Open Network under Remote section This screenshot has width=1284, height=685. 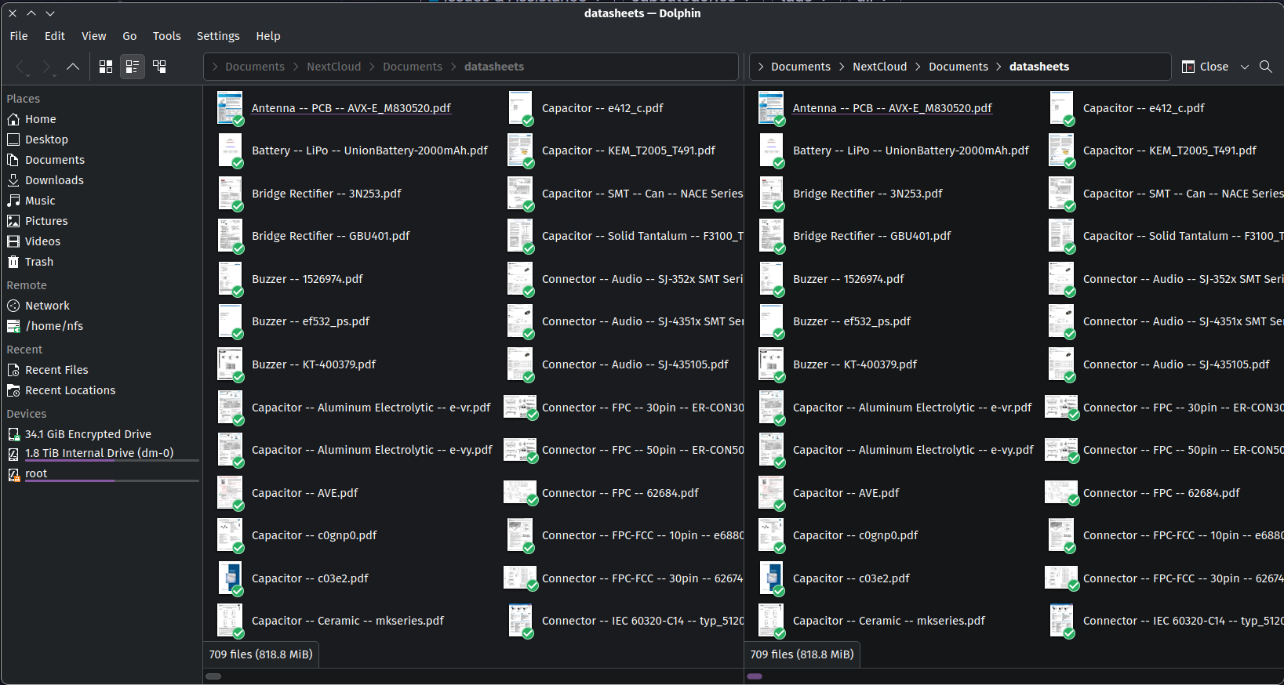(x=47, y=306)
